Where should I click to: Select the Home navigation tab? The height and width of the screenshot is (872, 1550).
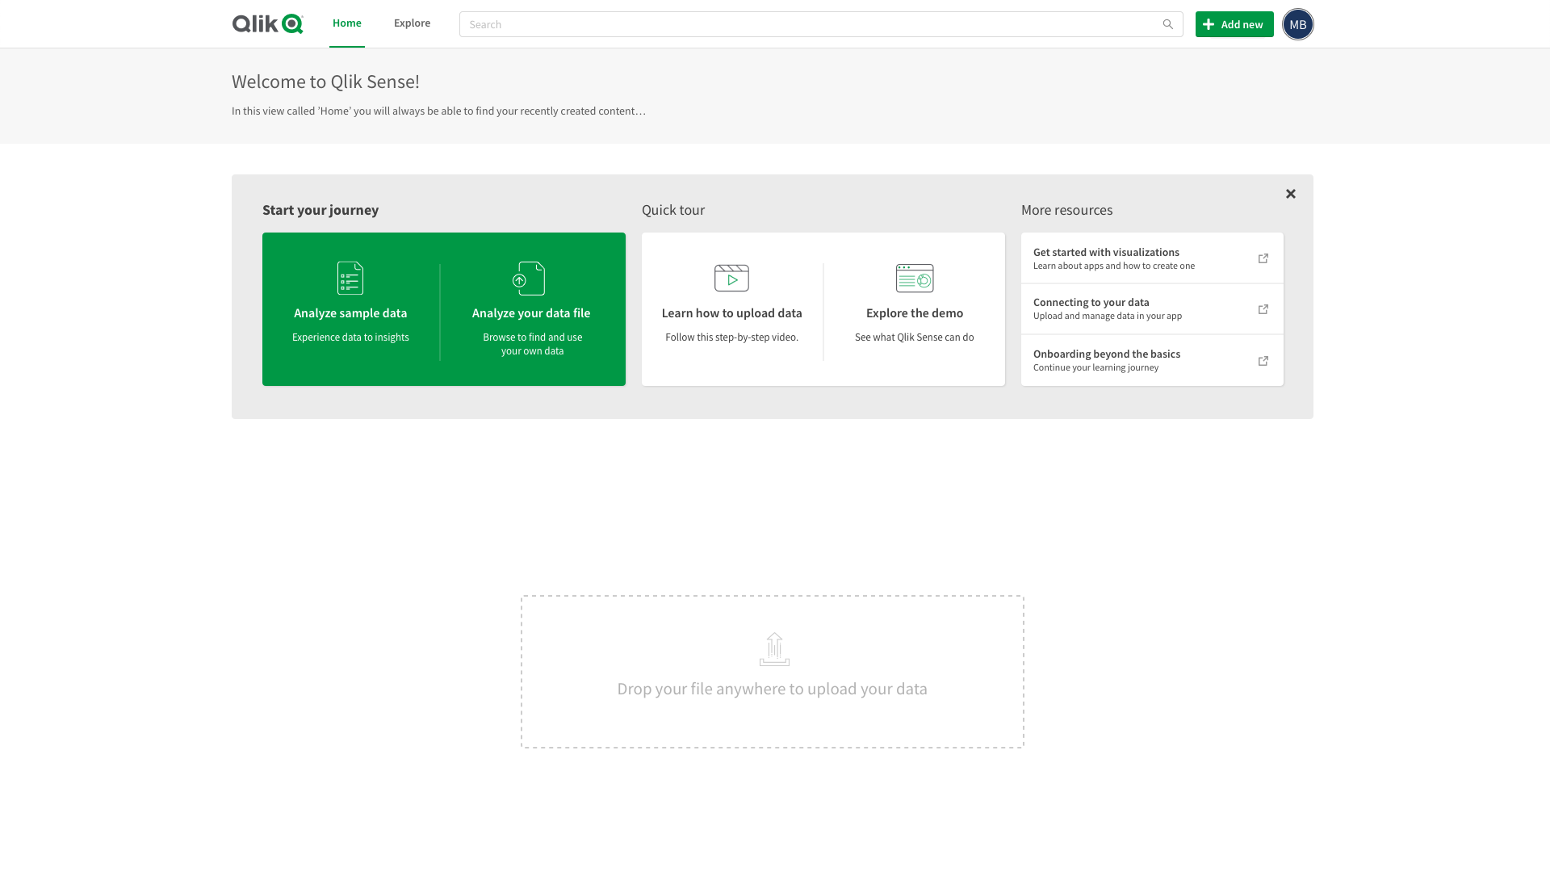347,23
